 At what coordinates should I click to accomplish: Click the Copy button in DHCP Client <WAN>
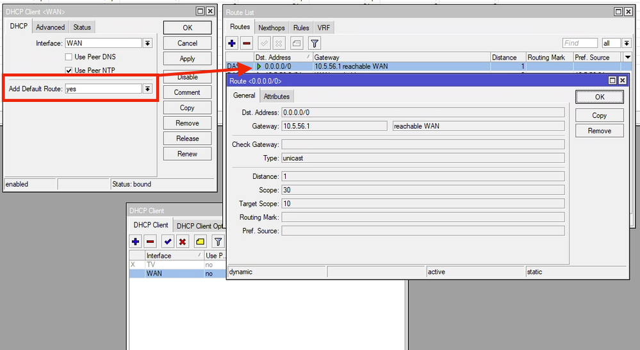pyautogui.click(x=187, y=108)
